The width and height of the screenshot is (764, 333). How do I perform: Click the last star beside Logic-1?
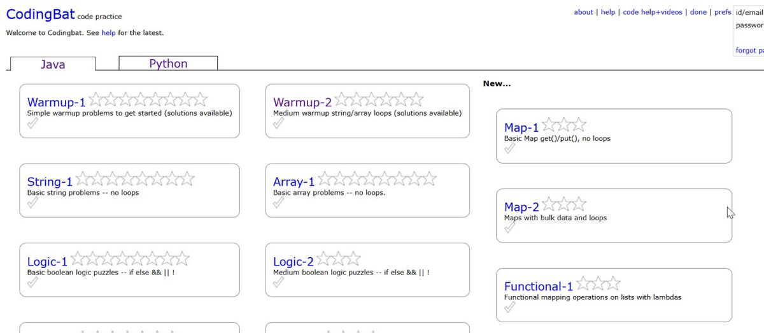(181, 258)
